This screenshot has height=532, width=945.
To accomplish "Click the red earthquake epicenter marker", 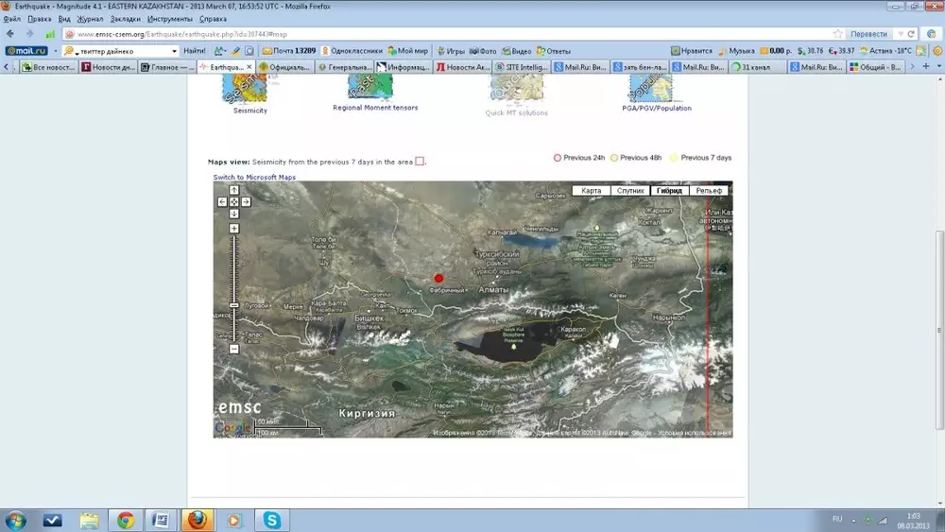I will point(438,278).
